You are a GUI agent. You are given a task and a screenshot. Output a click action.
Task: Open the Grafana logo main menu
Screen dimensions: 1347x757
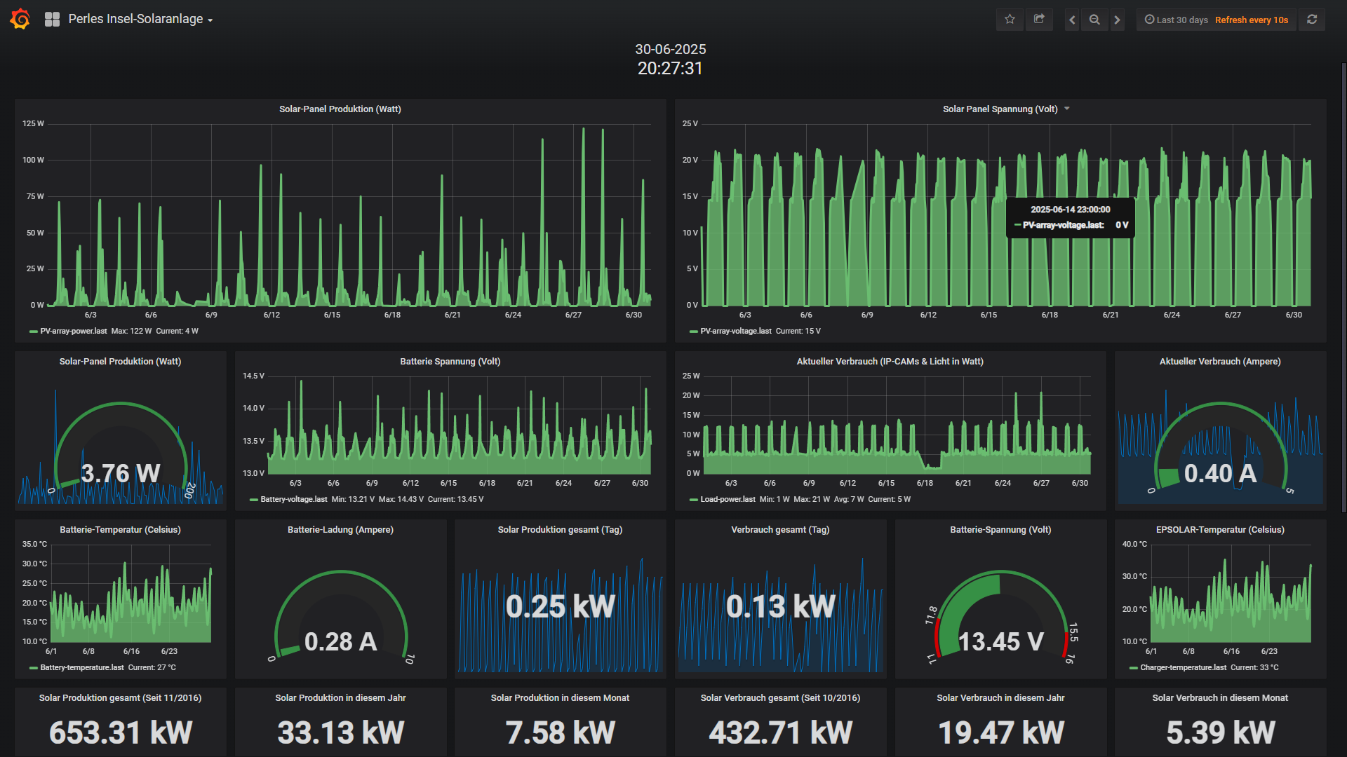point(20,19)
